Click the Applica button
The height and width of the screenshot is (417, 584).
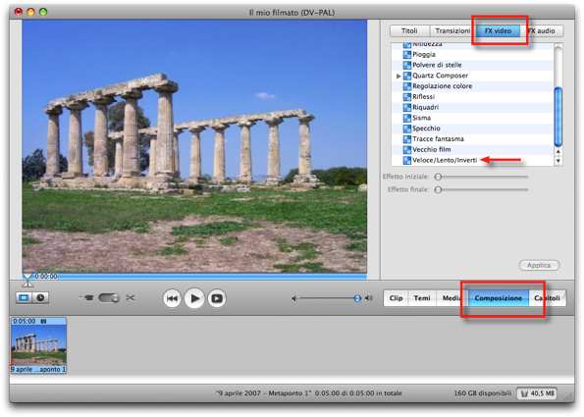tap(539, 265)
